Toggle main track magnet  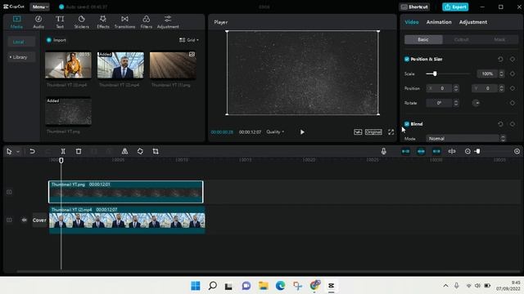406,151
